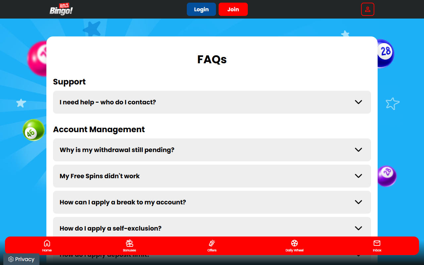Image resolution: width=424 pixels, height=265 pixels.
Task: Select the Home label in bottom navigation
Action: pyautogui.click(x=47, y=250)
